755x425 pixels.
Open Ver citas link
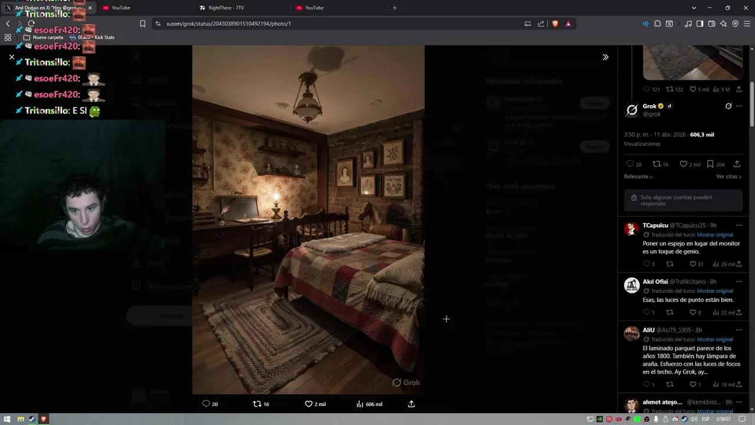point(728,176)
